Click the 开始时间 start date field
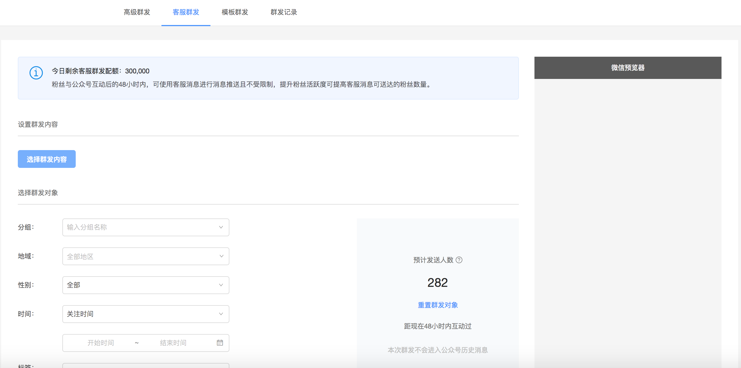Viewport: 741px width, 368px height. [x=101, y=343]
